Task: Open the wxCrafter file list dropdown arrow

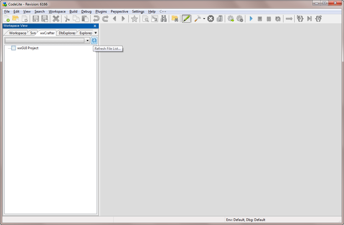Action: (87, 41)
